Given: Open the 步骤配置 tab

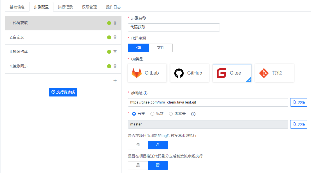Looking at the screenshot, I should tap(41, 7).
